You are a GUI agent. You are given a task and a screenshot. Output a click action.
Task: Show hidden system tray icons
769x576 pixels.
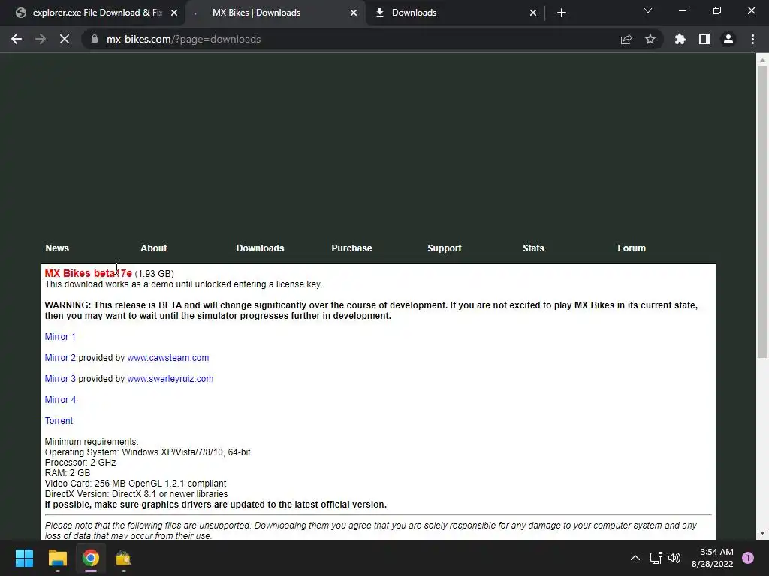[635, 558]
